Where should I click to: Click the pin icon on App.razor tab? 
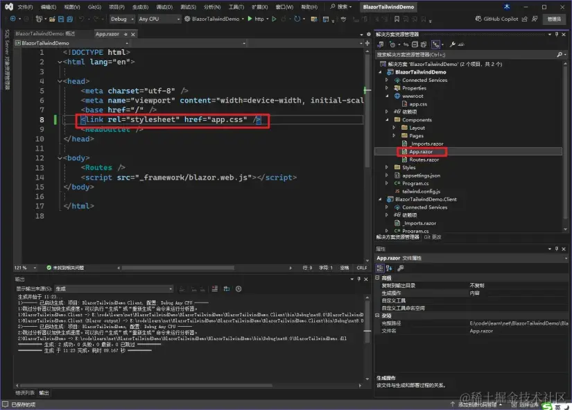pos(125,34)
